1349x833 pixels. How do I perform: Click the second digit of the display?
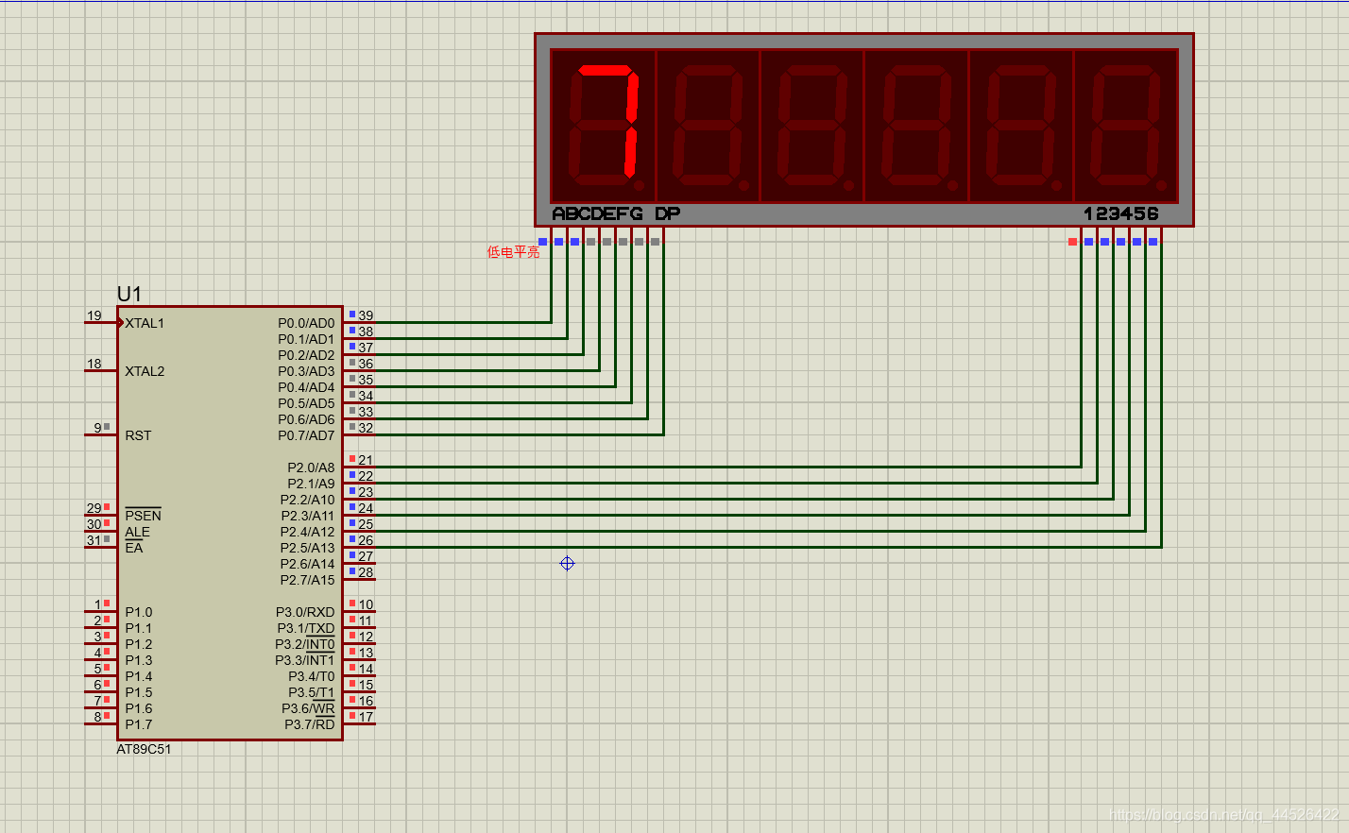(x=709, y=125)
